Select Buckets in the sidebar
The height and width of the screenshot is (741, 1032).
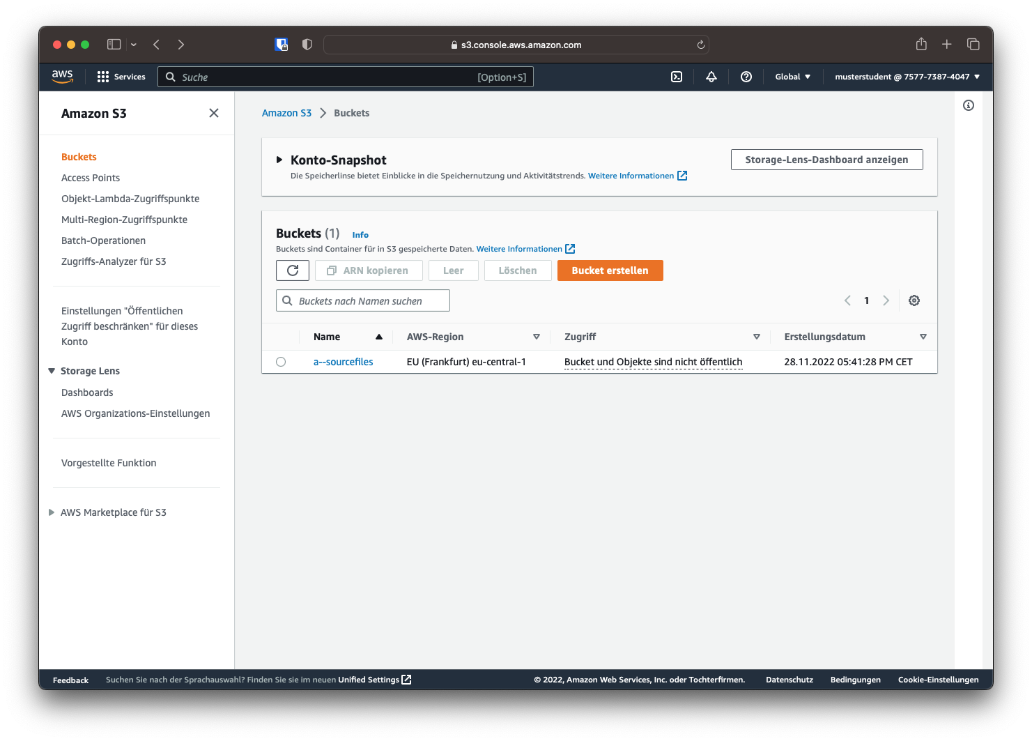(79, 157)
